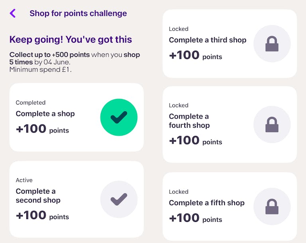Image resolution: width=306 pixels, height=243 pixels.
Task: Tap the Keep going! You've got this heading
Action: click(x=71, y=40)
